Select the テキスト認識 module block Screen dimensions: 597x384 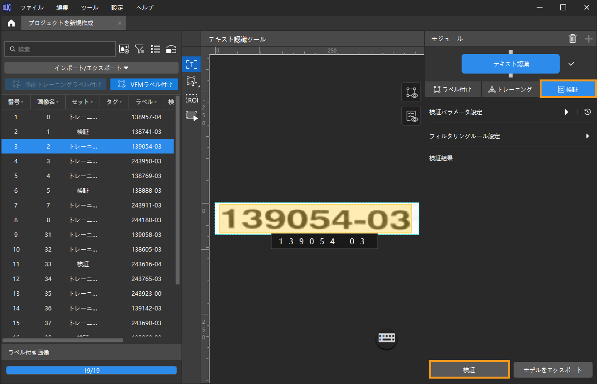coord(511,64)
